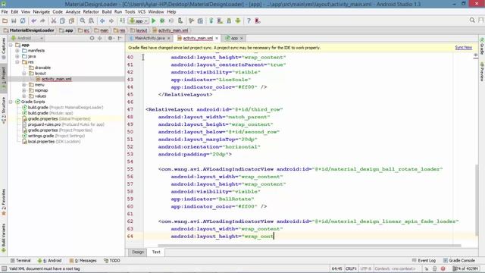Image resolution: width=485 pixels, height=273 pixels.
Task: Click the Replace toolbar icon
Action: tap(91, 20)
